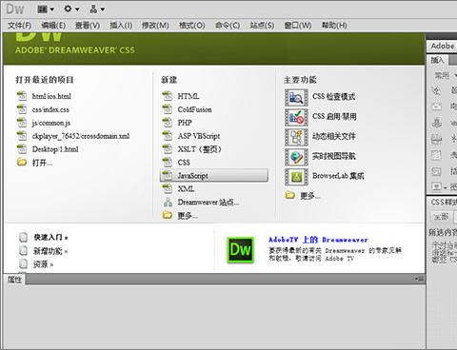Viewport: 457px width, 350px height.
Task: Select the 属性 panel tab
Action: (14, 280)
